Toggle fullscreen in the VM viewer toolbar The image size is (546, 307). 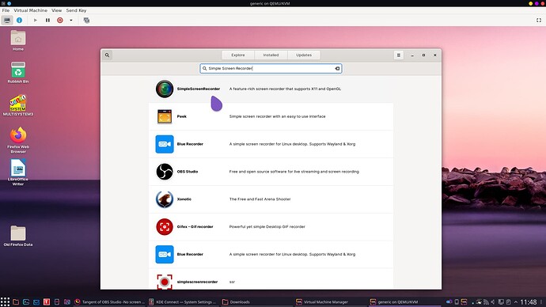click(539, 21)
